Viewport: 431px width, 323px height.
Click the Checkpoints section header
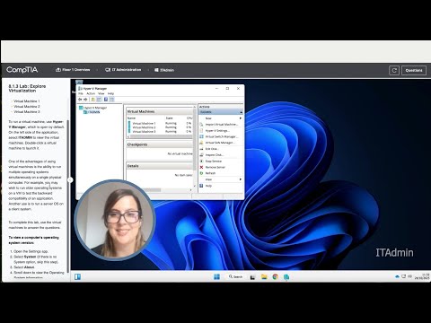pos(160,144)
